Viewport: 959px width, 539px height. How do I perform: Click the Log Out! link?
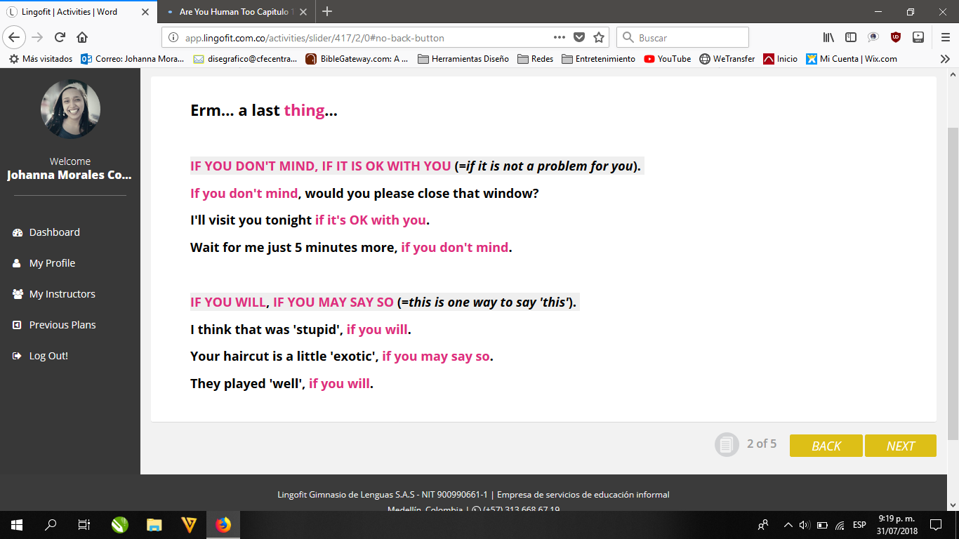(x=48, y=356)
